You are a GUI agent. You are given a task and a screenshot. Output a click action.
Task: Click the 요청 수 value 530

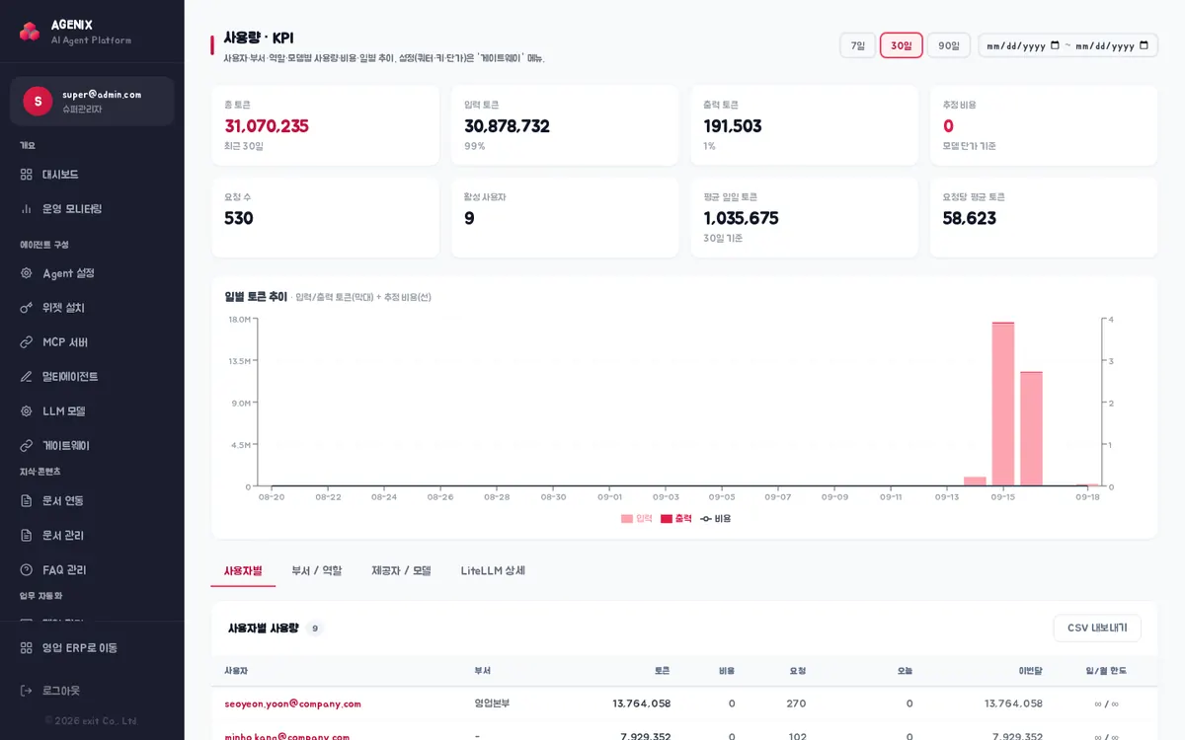click(239, 219)
